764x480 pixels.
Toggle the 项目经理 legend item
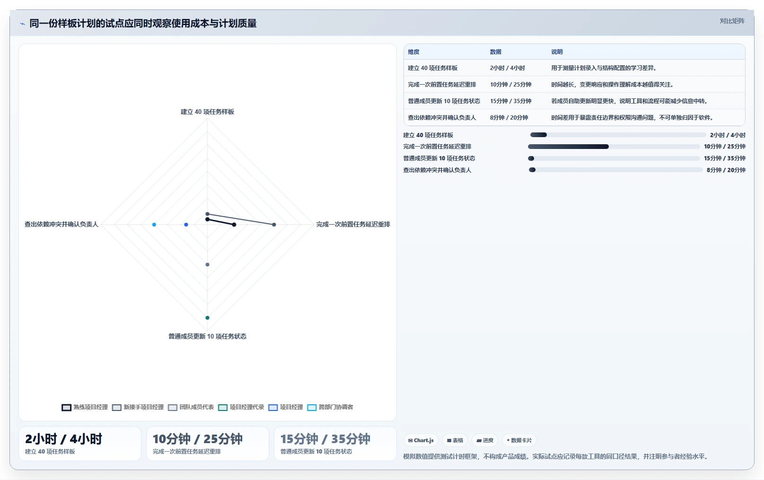[285, 407]
